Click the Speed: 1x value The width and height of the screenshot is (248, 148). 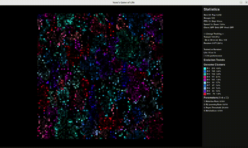[208, 25]
